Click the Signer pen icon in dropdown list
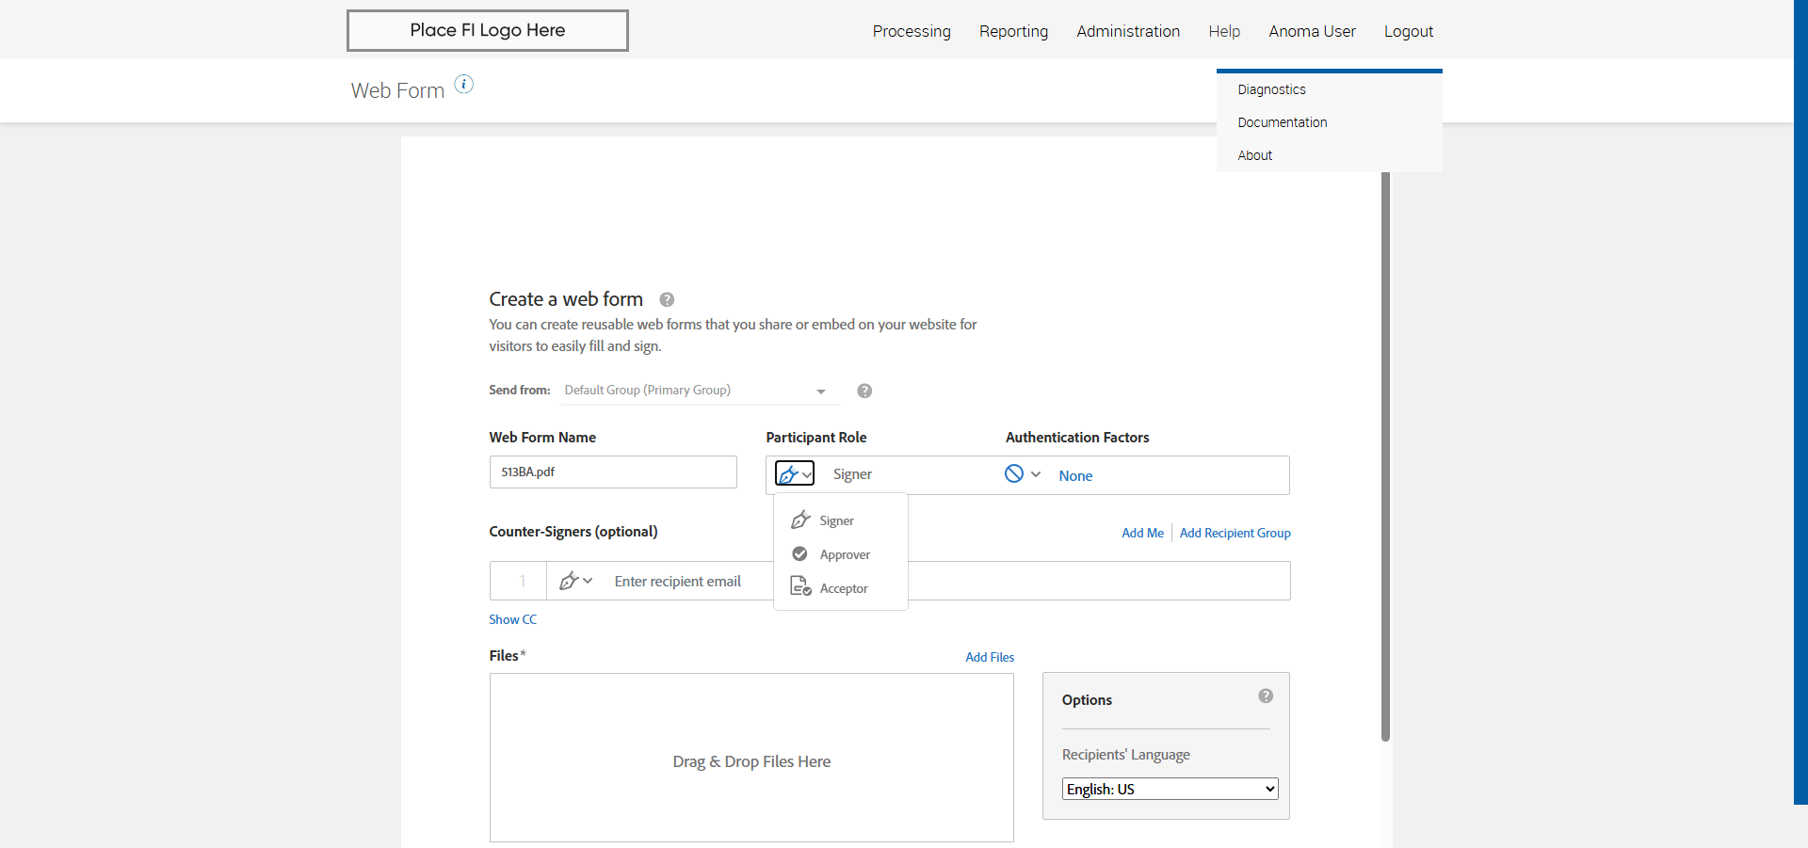 (x=800, y=520)
